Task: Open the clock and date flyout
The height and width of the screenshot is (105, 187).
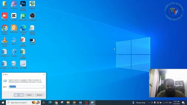Action: tap(176, 102)
